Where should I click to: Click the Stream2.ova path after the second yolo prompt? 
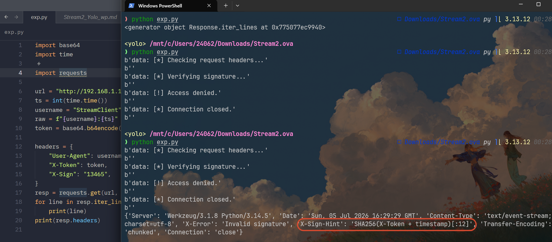[221, 134]
